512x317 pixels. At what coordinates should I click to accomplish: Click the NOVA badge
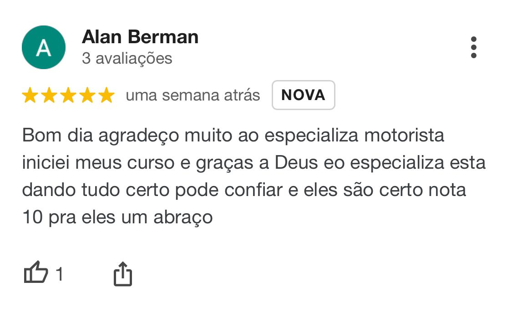[x=303, y=95]
